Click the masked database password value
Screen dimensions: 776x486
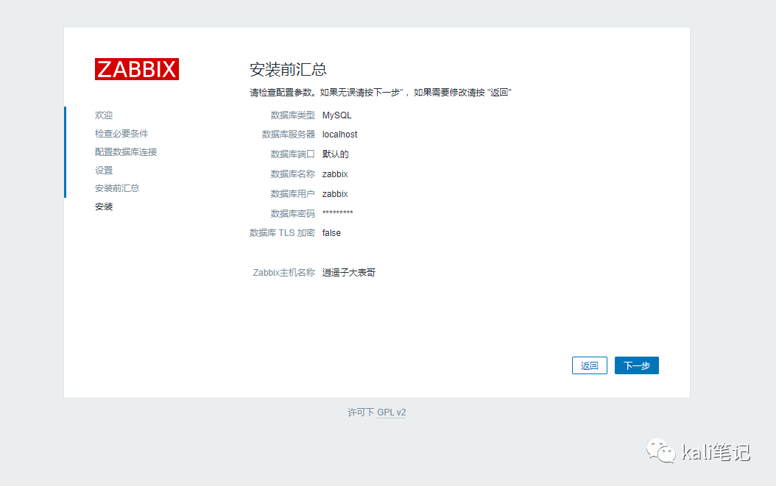(337, 213)
